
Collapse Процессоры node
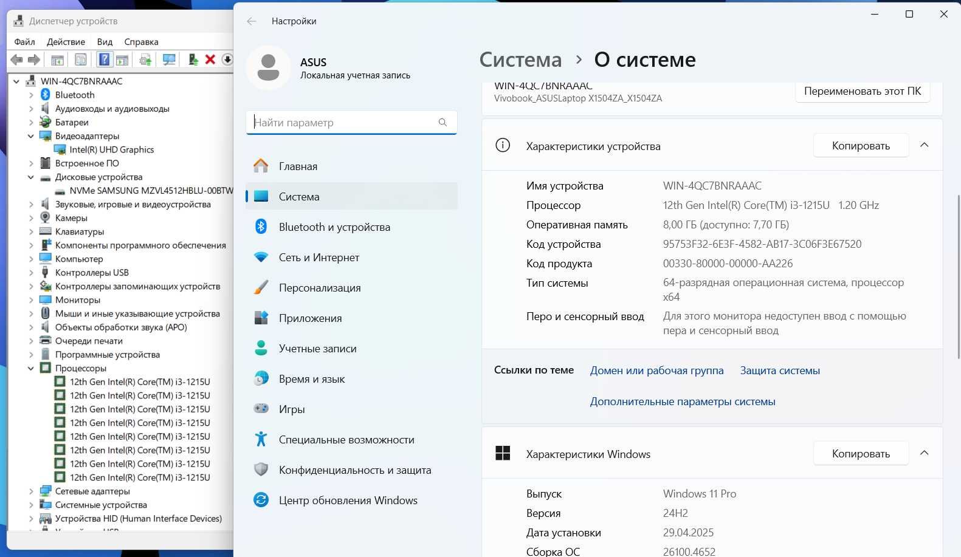coord(31,368)
